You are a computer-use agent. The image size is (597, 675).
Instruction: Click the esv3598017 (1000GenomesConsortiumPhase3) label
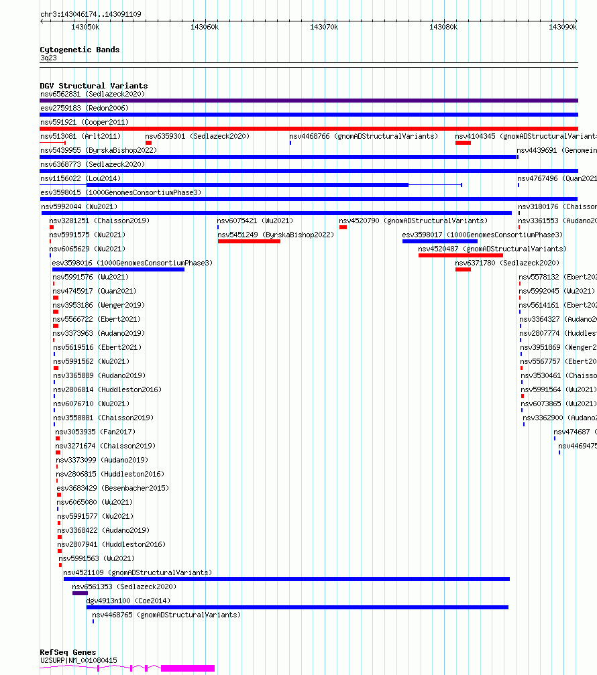(x=482, y=235)
